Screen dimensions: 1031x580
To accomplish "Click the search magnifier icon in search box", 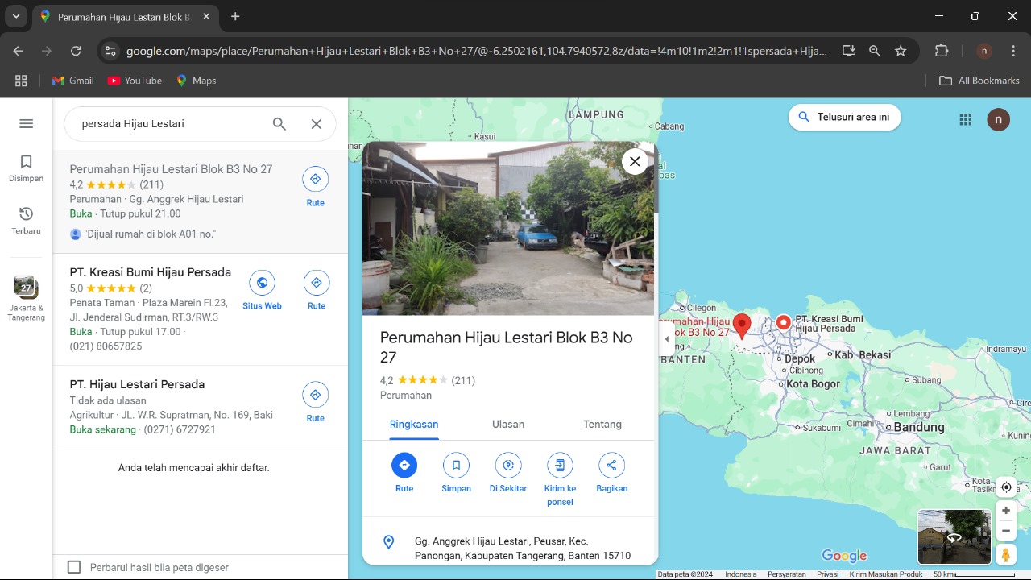I will pyautogui.click(x=279, y=124).
